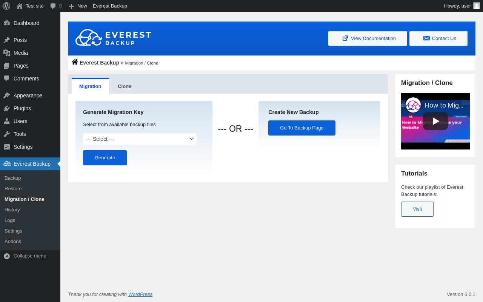
Task: Click the video title How to Mig…
Action: click(x=444, y=105)
